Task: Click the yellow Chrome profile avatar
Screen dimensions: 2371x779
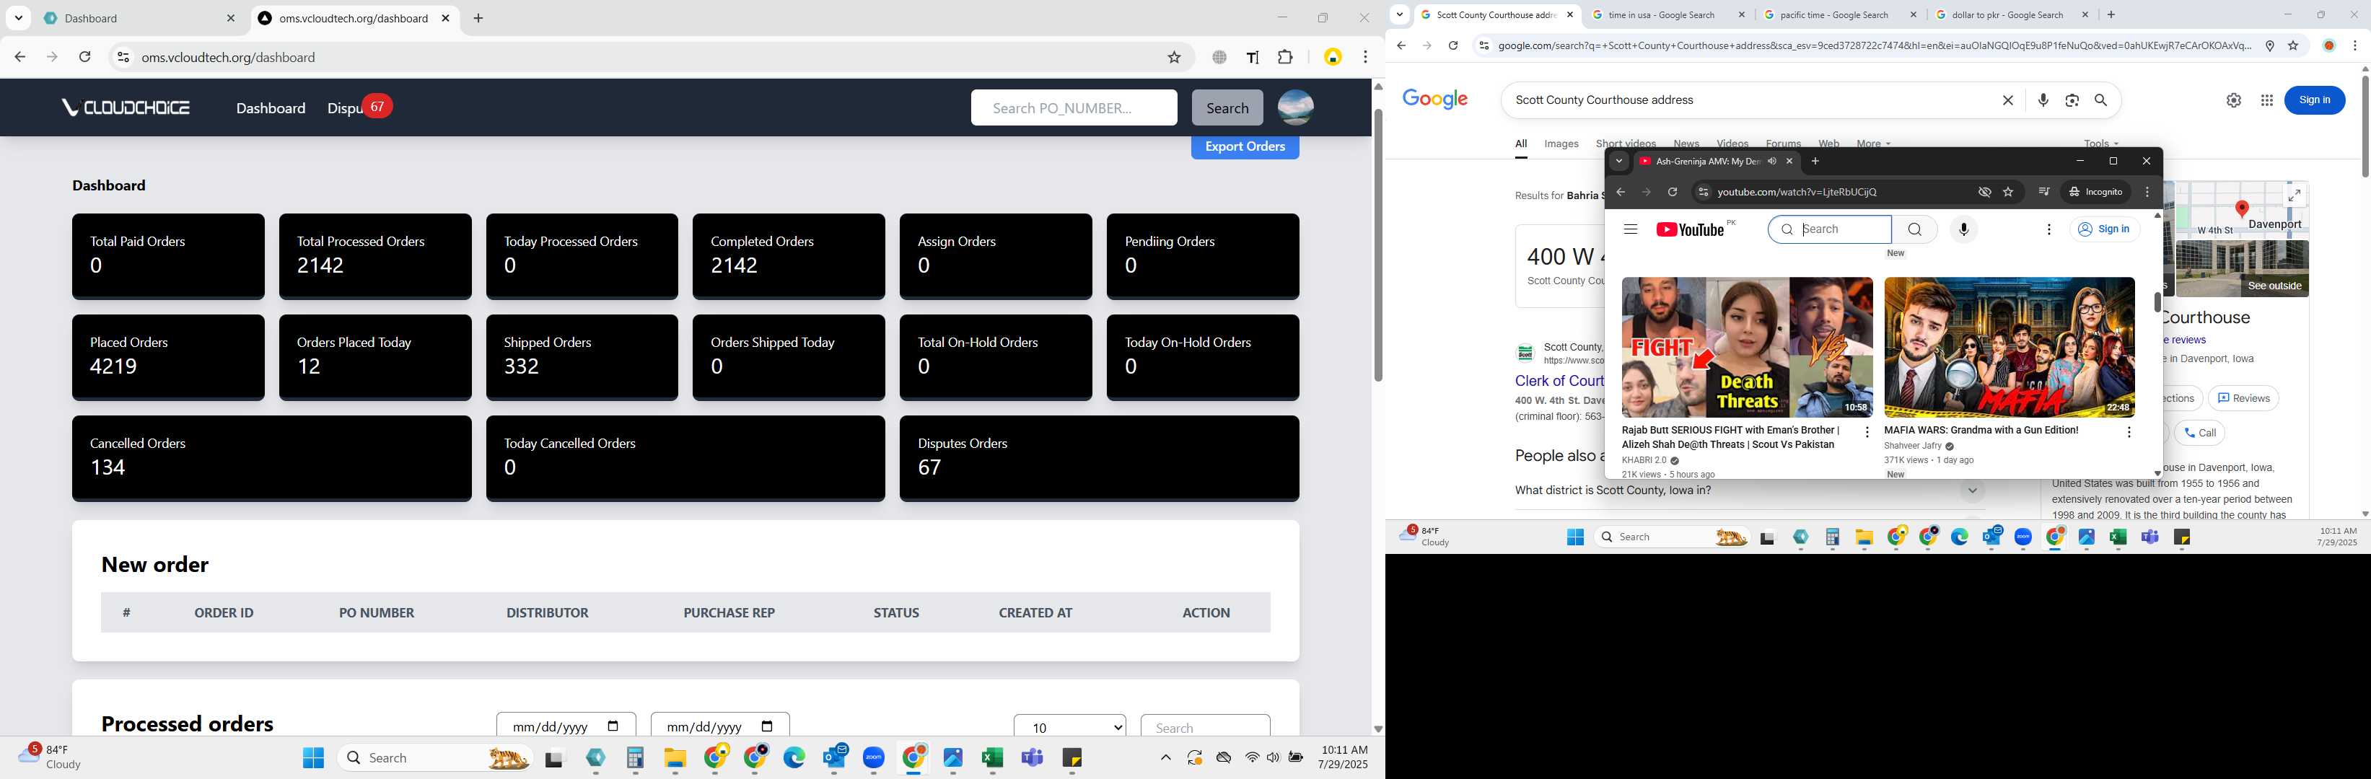Action: (x=1333, y=57)
